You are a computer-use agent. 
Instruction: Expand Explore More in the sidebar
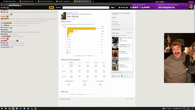tap(116, 29)
